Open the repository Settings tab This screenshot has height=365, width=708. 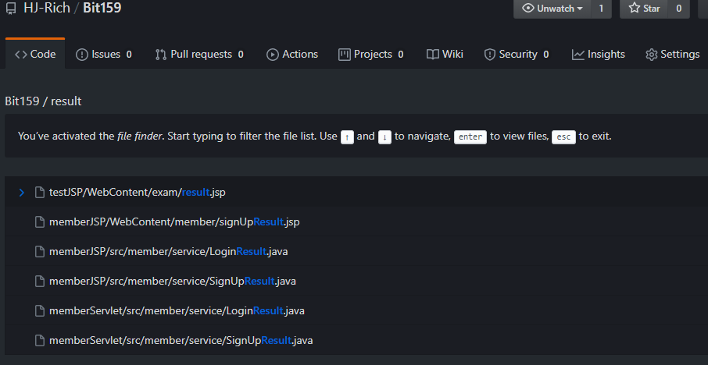pos(672,54)
